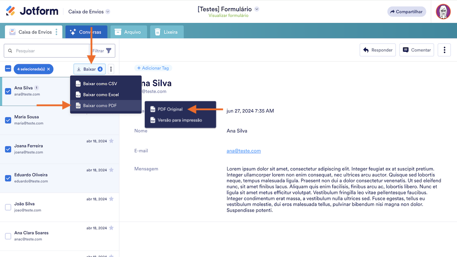Image resolution: width=457 pixels, height=257 pixels.
Task: Click the Arquivo archive box icon
Action: point(118,32)
